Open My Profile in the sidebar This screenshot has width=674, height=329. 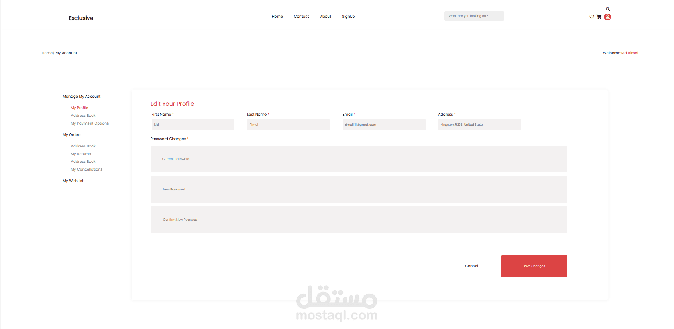click(80, 108)
